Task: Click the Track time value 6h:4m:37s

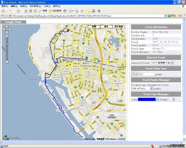Action: click(158, 49)
